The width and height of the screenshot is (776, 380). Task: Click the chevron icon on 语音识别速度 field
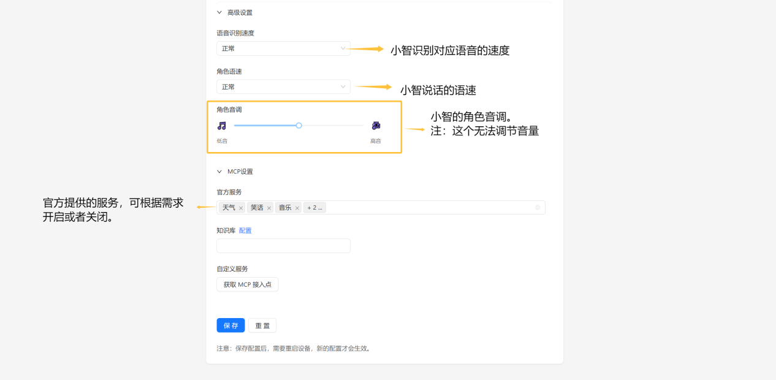(343, 48)
